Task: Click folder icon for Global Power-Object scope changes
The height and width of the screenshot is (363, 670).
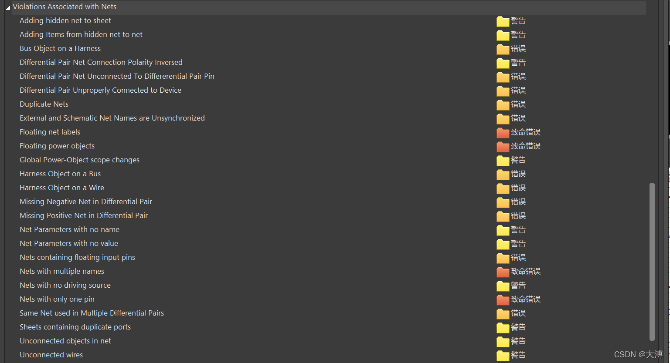Action: click(503, 160)
